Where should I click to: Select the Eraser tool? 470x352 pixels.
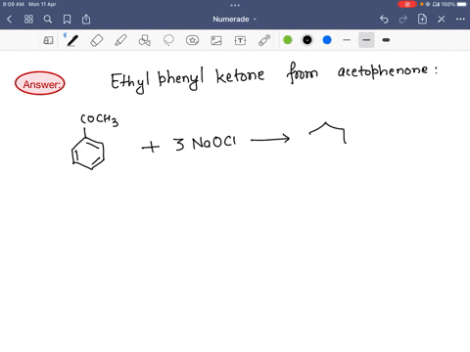96,40
